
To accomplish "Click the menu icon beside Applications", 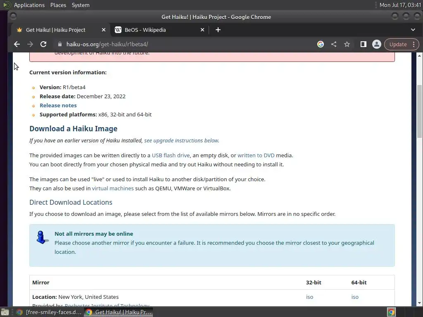I will pyautogui.click(x=7, y=5).
